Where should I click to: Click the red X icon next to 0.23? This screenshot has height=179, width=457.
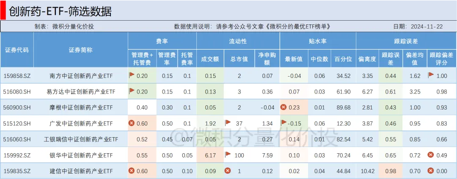pyautogui.click(x=284, y=107)
